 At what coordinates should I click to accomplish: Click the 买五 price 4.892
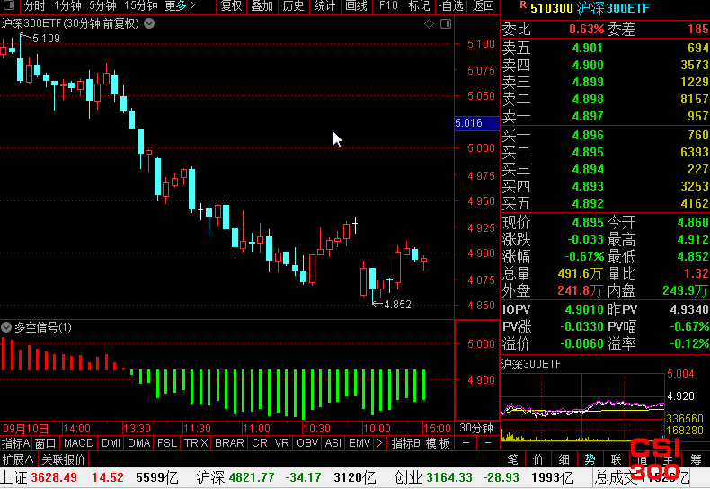[x=588, y=203]
